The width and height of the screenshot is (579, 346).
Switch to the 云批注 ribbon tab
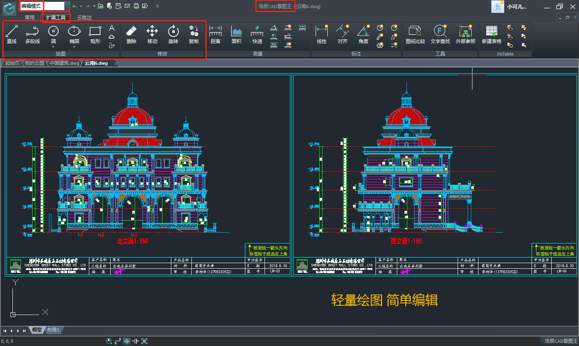click(x=84, y=17)
